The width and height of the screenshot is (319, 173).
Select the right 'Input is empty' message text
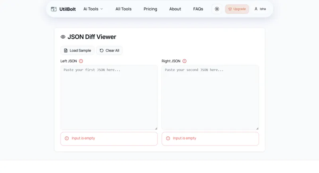point(185,138)
